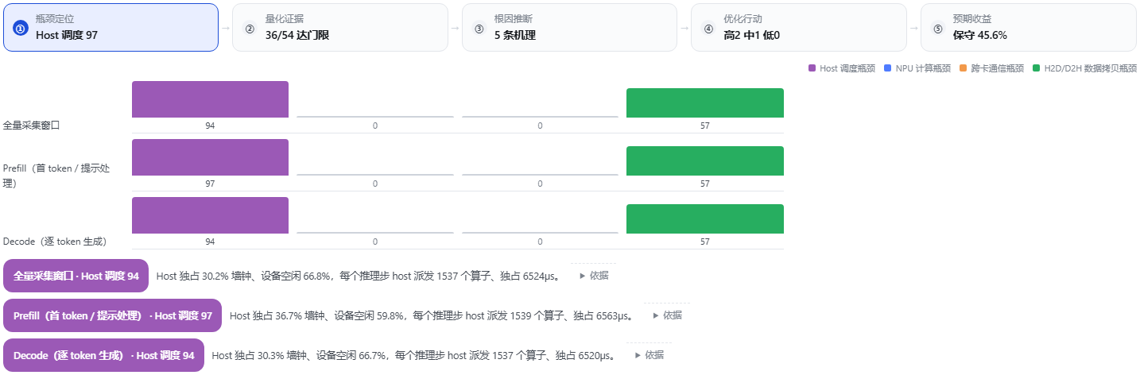The width and height of the screenshot is (1140, 375).
Task: Select the green H2D/D2H bar in 全量采集窗口 row
Action: pyautogui.click(x=705, y=103)
